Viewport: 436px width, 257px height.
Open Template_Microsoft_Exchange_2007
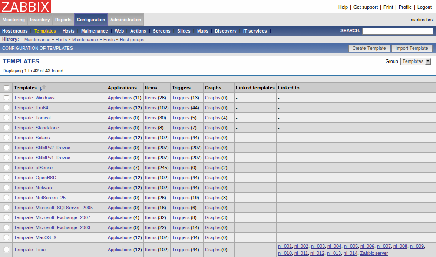point(52,217)
